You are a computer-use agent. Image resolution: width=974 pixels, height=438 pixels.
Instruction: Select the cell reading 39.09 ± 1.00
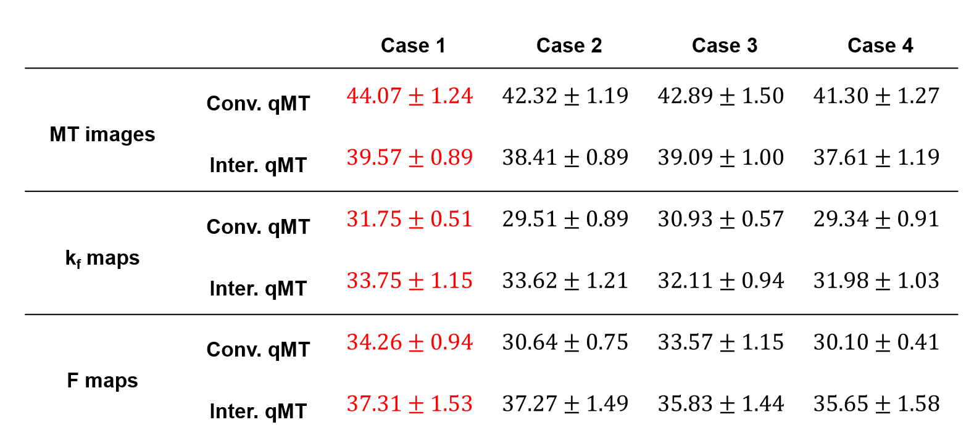tap(720, 158)
